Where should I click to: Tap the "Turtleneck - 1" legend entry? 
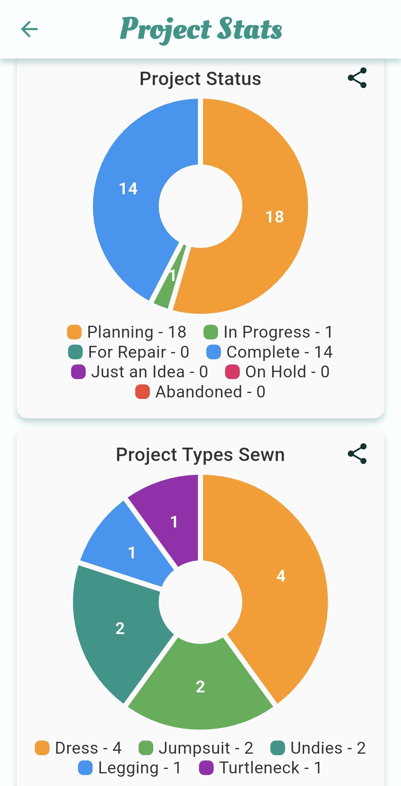pos(260,768)
